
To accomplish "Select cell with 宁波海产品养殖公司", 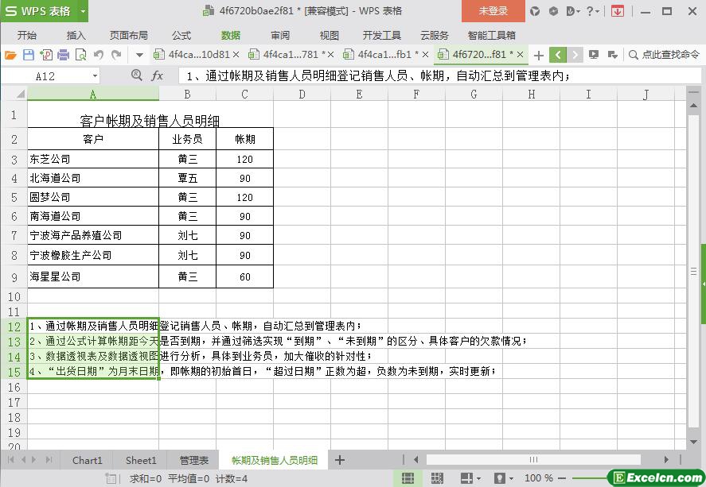I will point(93,235).
